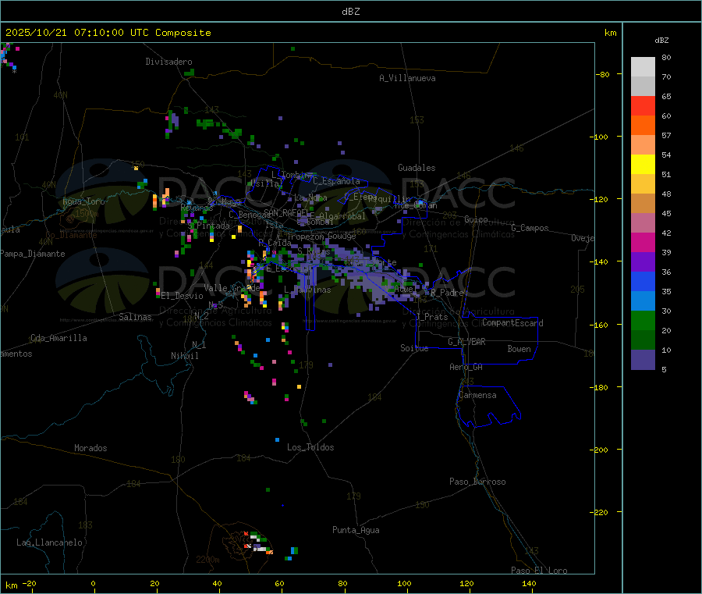This screenshot has height=594, width=702.
Task: Click the Salinas map label
Action: coord(135,317)
